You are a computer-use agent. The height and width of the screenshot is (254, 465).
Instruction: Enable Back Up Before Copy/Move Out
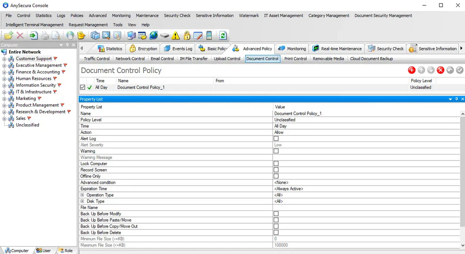(276, 226)
